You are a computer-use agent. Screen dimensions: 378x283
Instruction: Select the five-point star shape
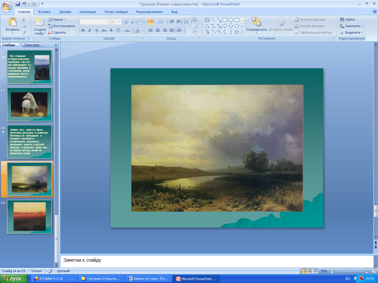click(237, 32)
